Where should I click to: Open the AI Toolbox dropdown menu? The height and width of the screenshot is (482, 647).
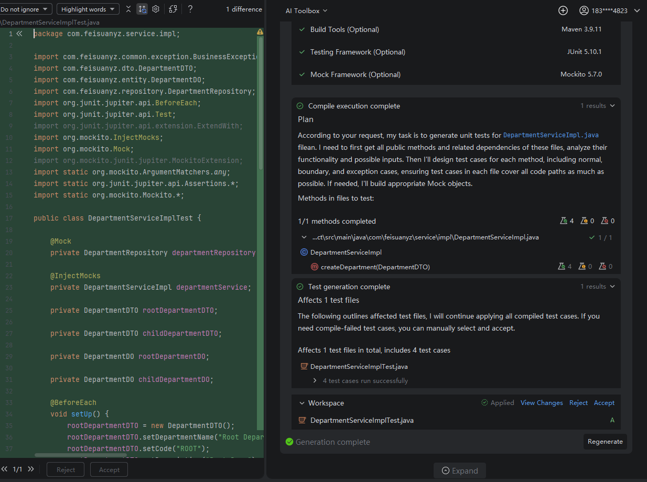pyautogui.click(x=306, y=10)
